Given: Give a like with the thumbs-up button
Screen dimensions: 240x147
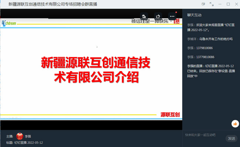Looking at the screenshot, I should [x=235, y=124].
